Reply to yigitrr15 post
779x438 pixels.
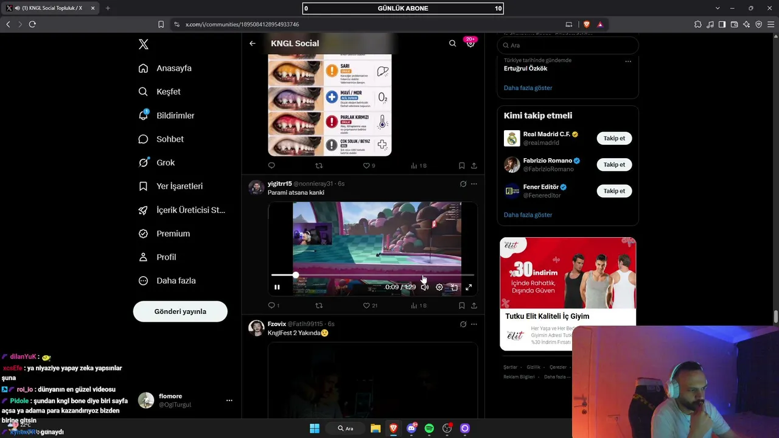click(273, 305)
